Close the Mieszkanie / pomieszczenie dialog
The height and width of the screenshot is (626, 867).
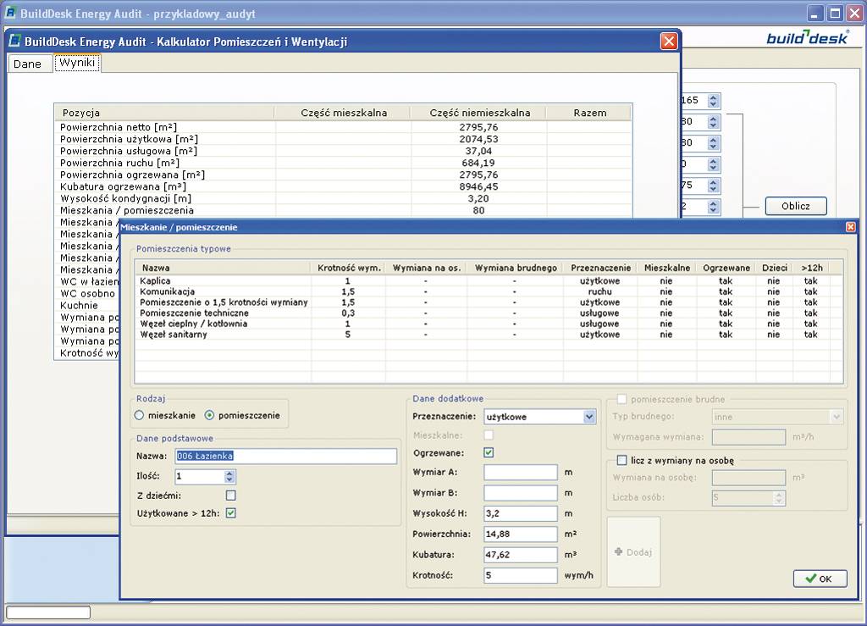click(x=850, y=227)
